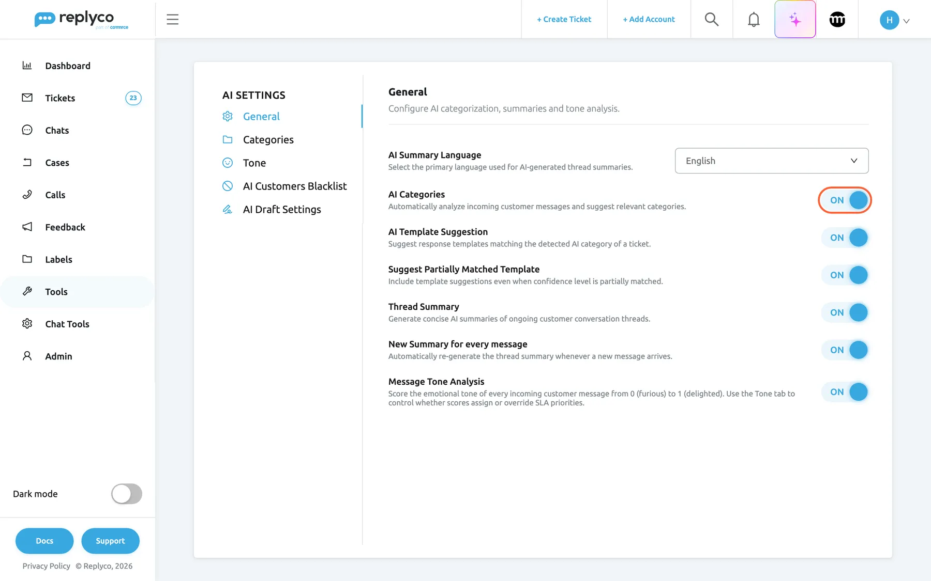Click the AI Draft Settings pen icon

click(x=228, y=209)
